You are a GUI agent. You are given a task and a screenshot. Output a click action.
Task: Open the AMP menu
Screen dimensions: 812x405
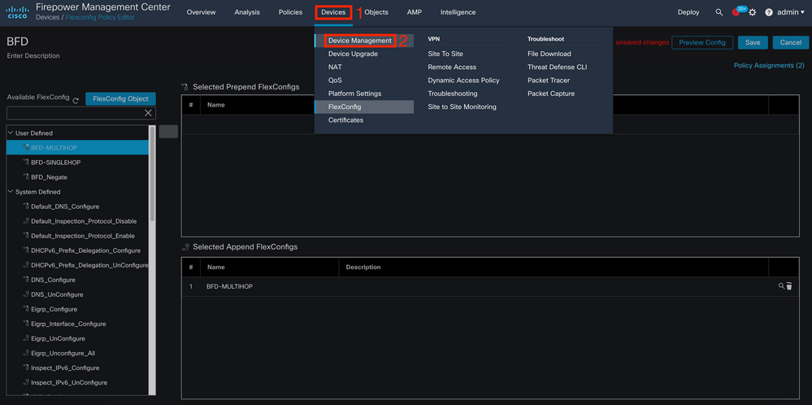[x=415, y=12]
